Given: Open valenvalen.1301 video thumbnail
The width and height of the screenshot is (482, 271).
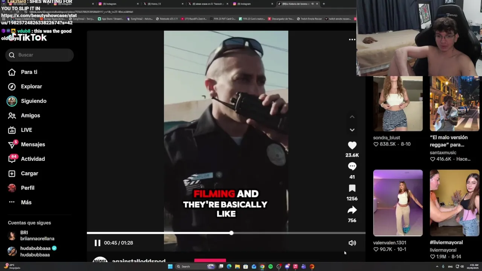Looking at the screenshot, I should pos(398,203).
